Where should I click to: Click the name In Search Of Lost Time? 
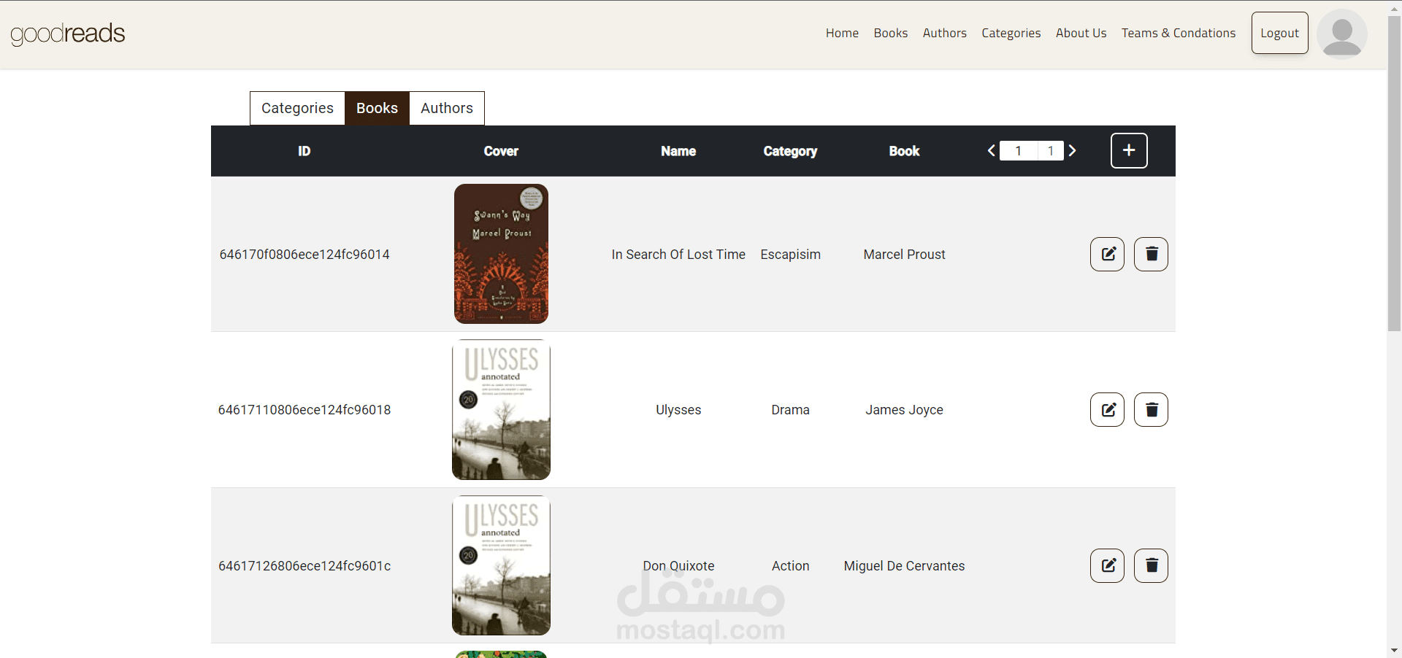tap(678, 255)
